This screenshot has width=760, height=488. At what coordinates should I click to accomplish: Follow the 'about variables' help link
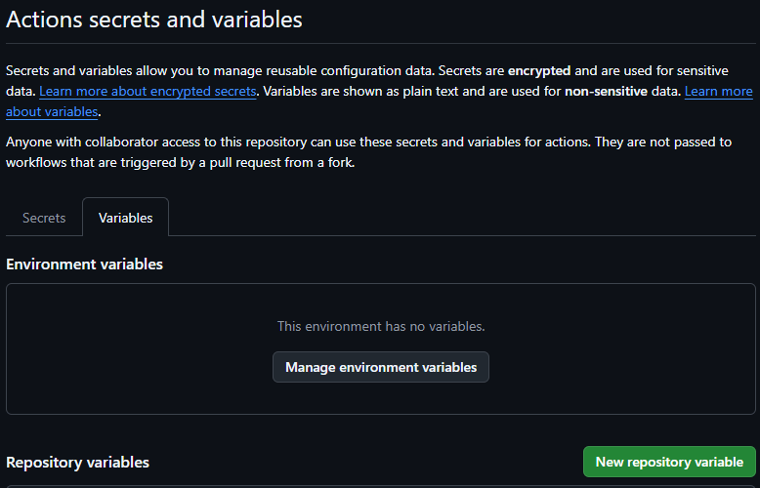coord(52,111)
